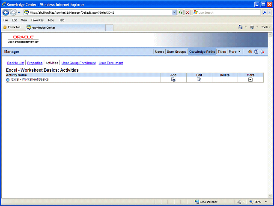274x206 pixels.
Task: Select the Knowledge Center browser tab
Action: click(66, 27)
